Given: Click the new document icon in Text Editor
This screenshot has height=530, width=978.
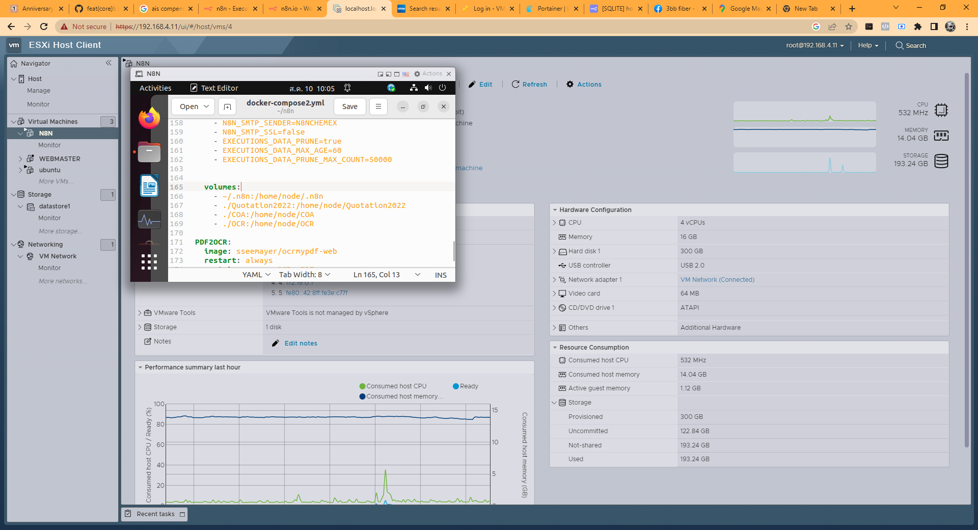Looking at the screenshot, I should [227, 107].
